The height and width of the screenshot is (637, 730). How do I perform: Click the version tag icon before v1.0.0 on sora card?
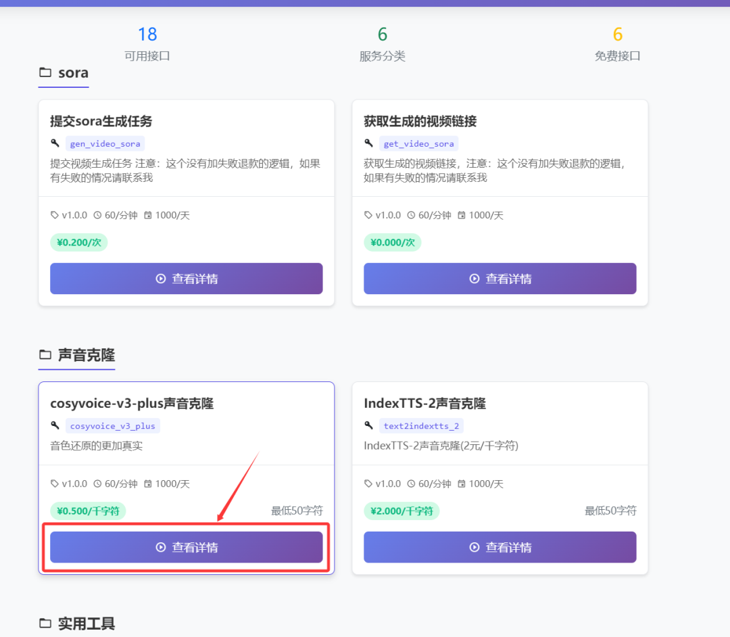[55, 215]
